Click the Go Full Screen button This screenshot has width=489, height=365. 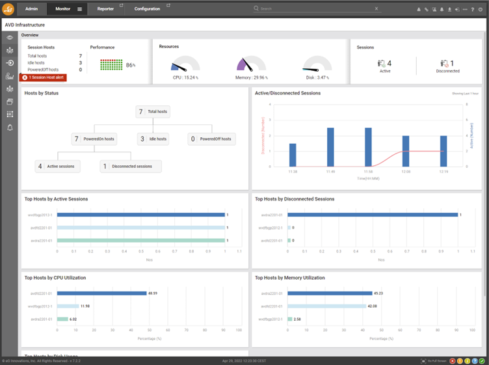click(434, 361)
